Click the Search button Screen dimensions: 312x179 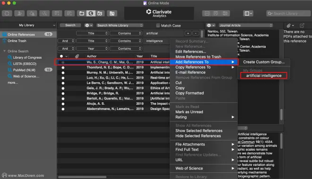pos(70,25)
